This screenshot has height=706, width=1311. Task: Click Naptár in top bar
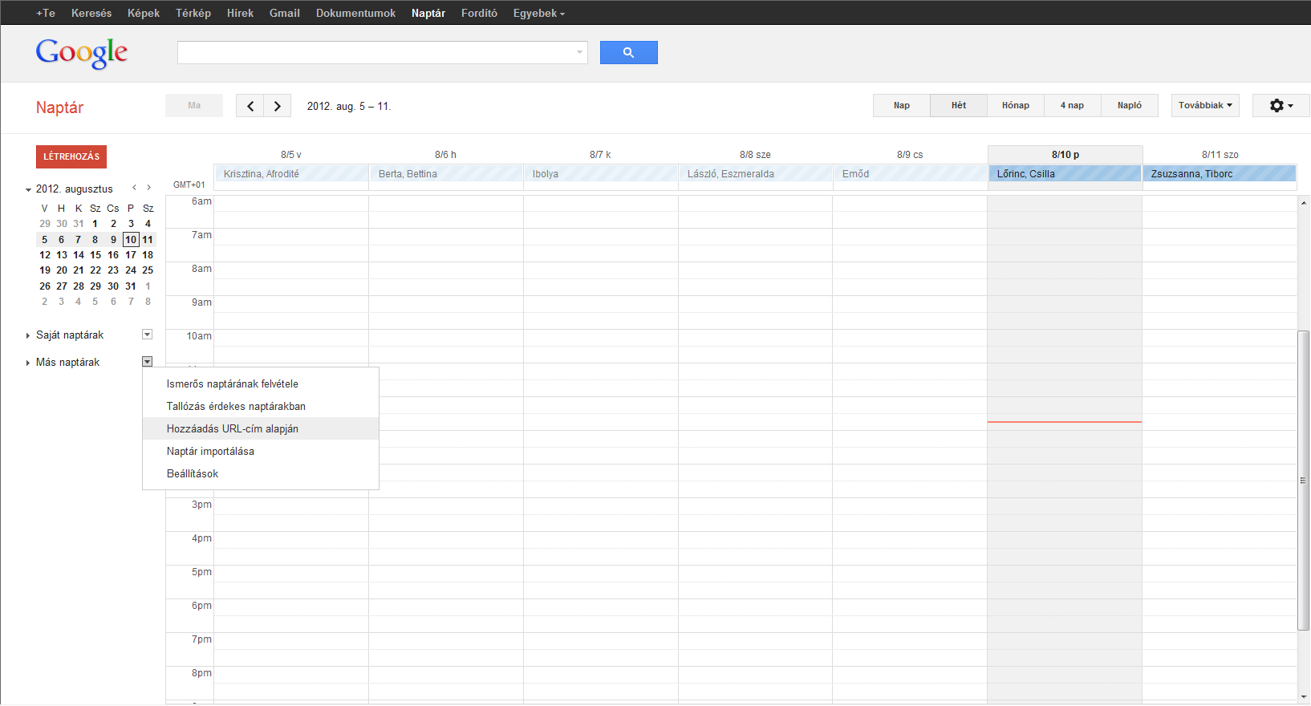pos(428,13)
